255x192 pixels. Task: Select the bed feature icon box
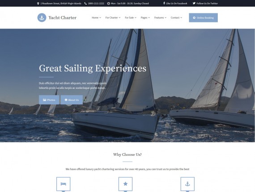coord(63,184)
